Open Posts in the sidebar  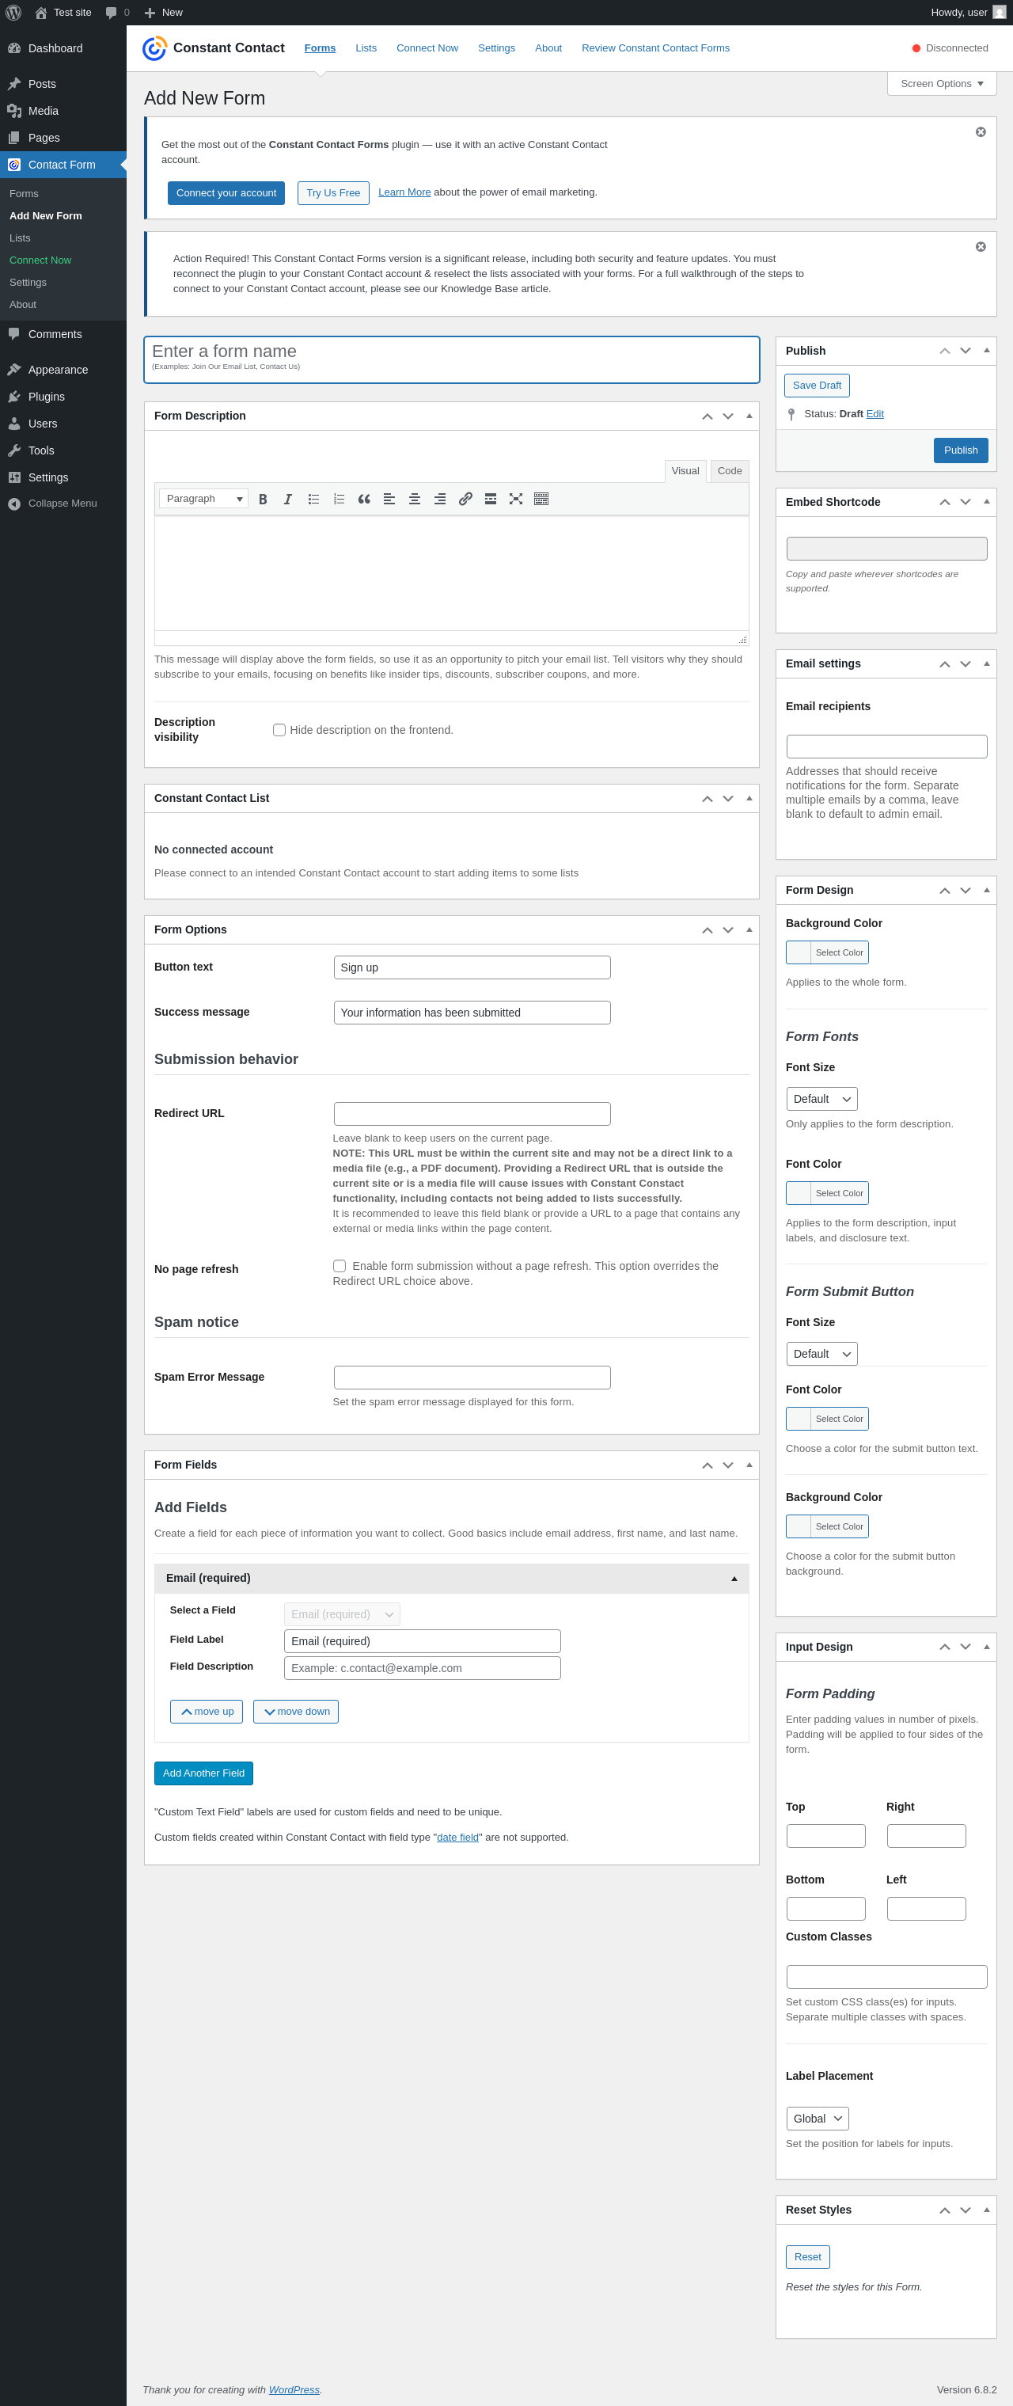point(63,84)
